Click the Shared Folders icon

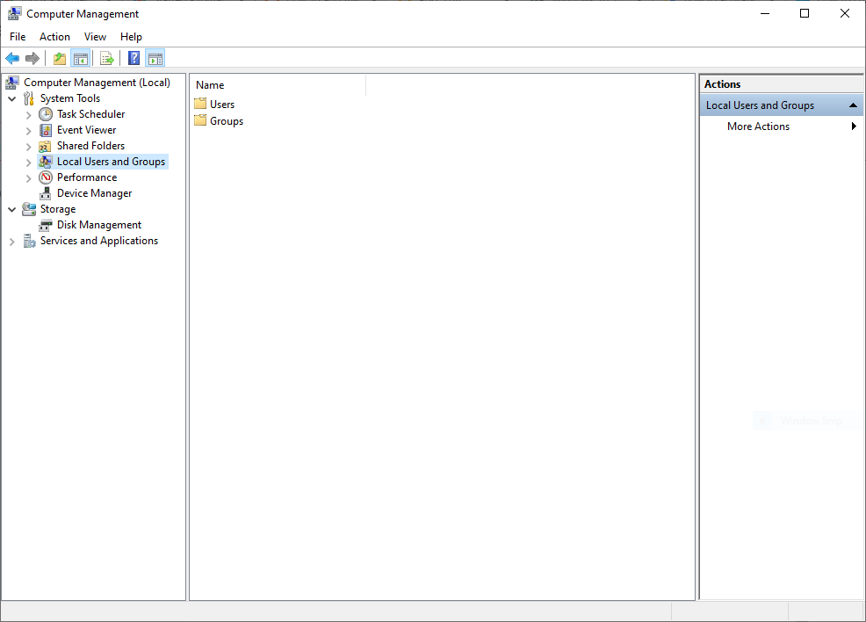click(x=46, y=146)
